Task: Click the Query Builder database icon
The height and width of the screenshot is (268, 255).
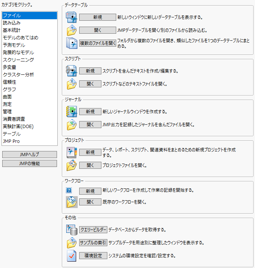Action: [71, 230]
